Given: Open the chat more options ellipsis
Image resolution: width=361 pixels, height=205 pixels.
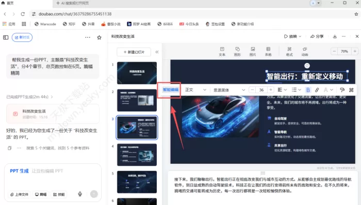Looking at the screenshot, I should coord(88,37).
